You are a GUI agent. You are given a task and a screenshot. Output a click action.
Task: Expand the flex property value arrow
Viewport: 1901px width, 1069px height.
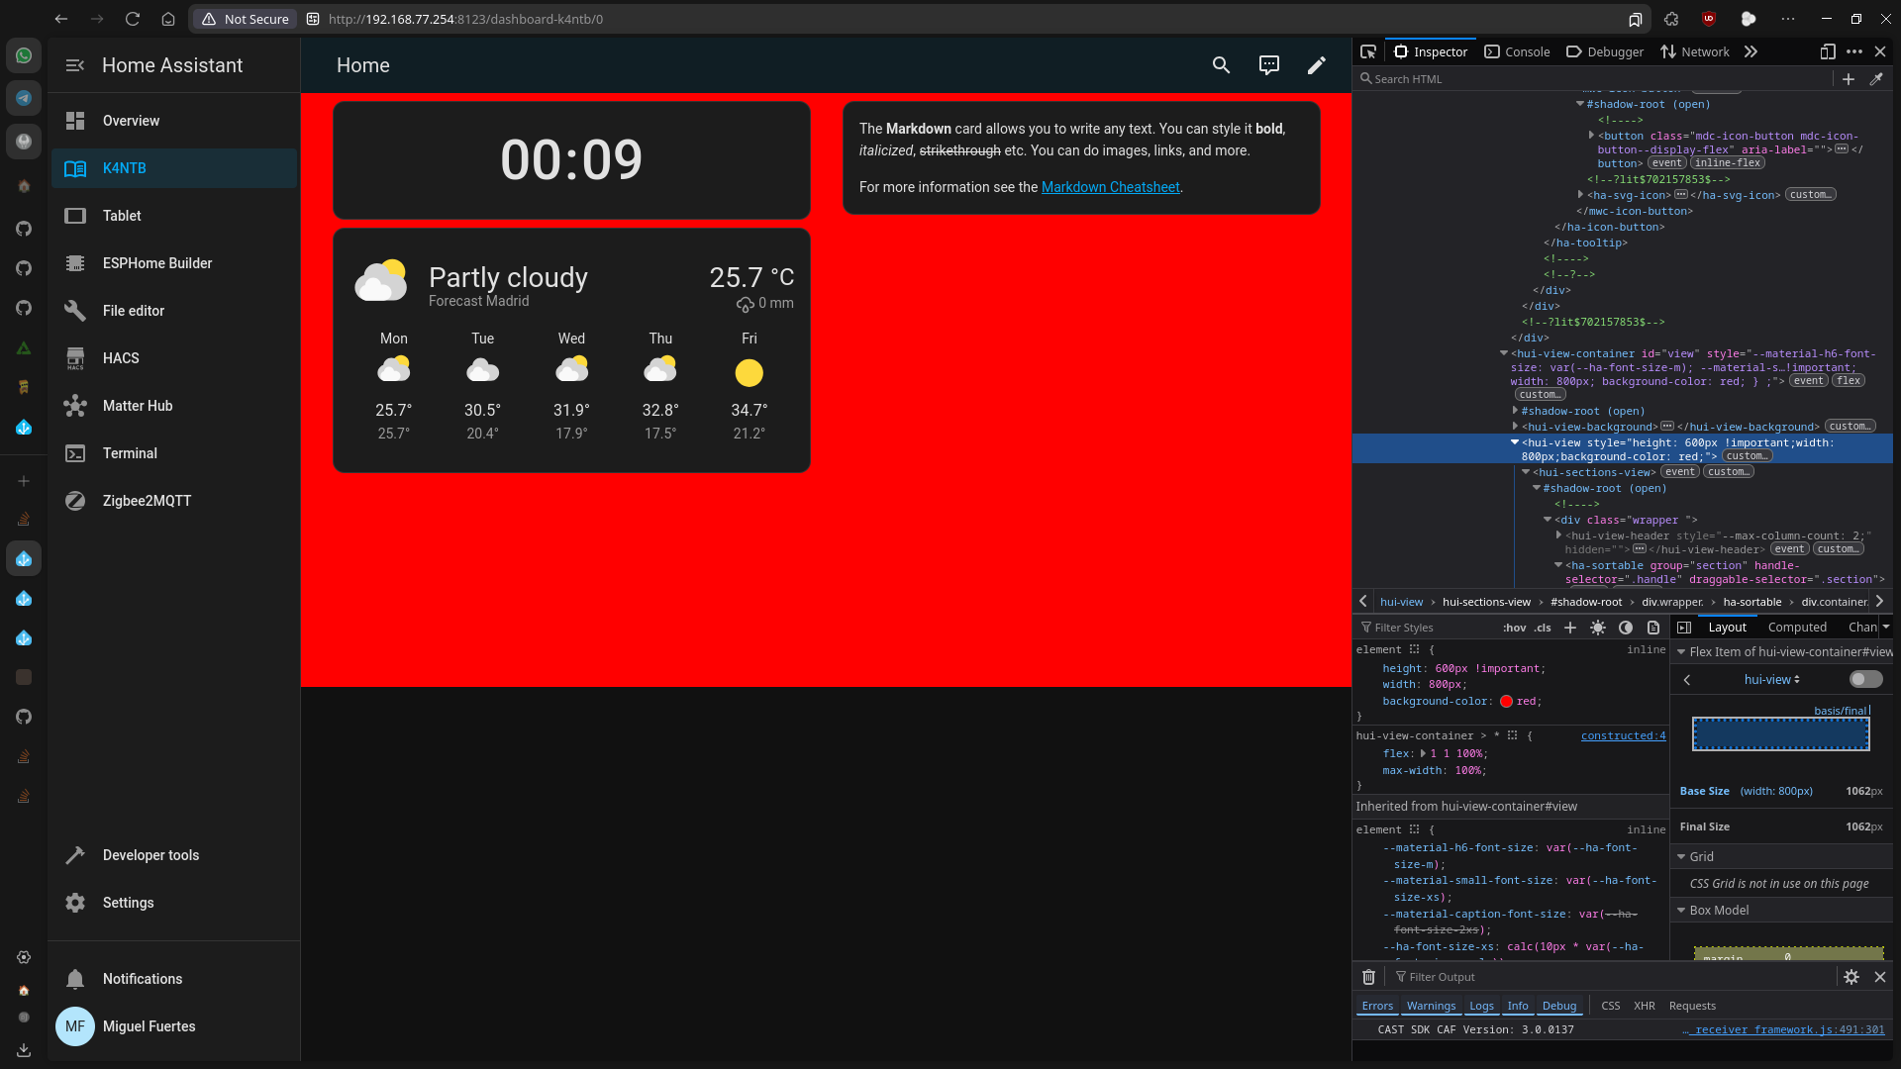(1423, 753)
